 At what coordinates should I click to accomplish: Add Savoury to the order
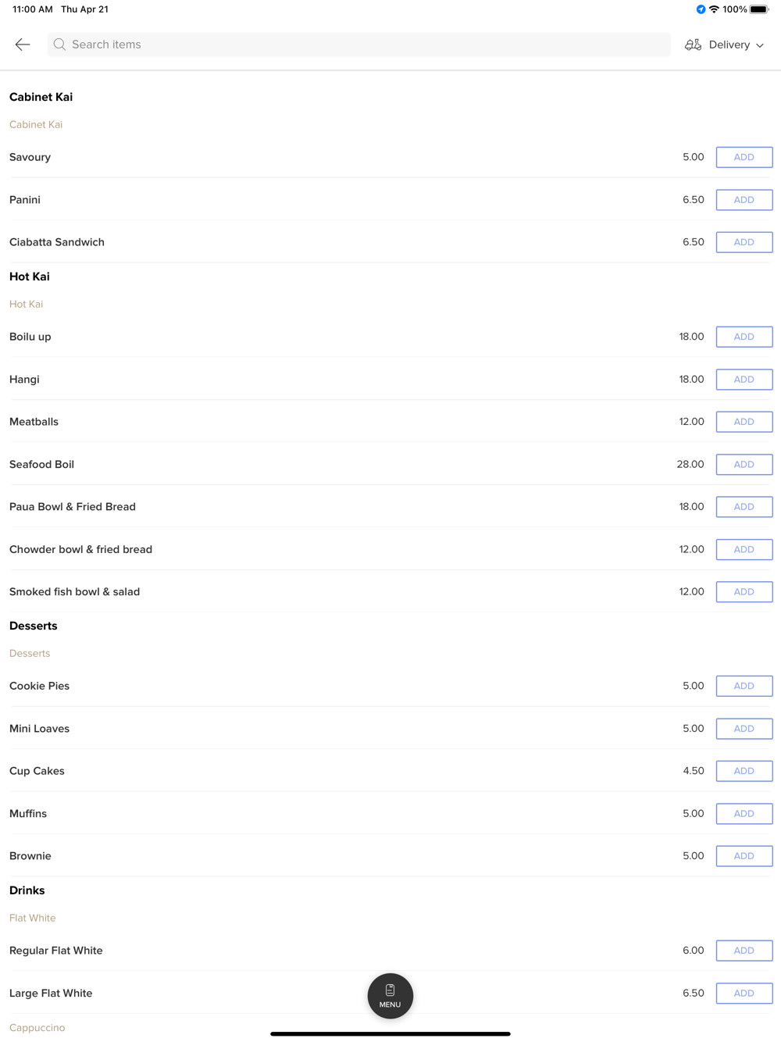[744, 157]
